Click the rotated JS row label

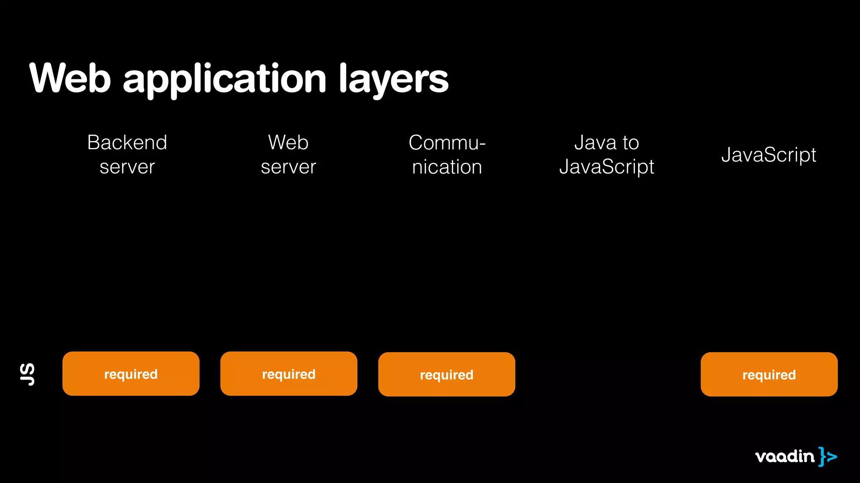[x=28, y=374]
